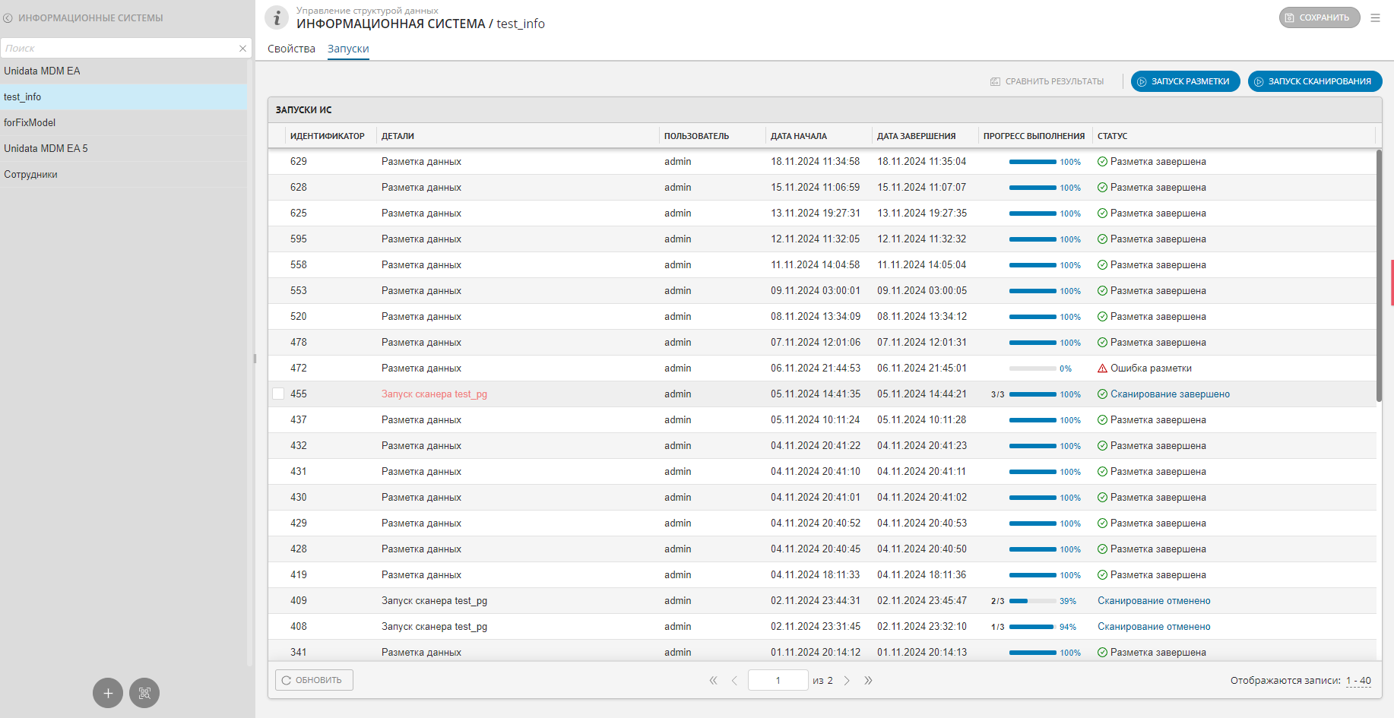
Task: Click the progress bar of run 409
Action: click(1031, 601)
